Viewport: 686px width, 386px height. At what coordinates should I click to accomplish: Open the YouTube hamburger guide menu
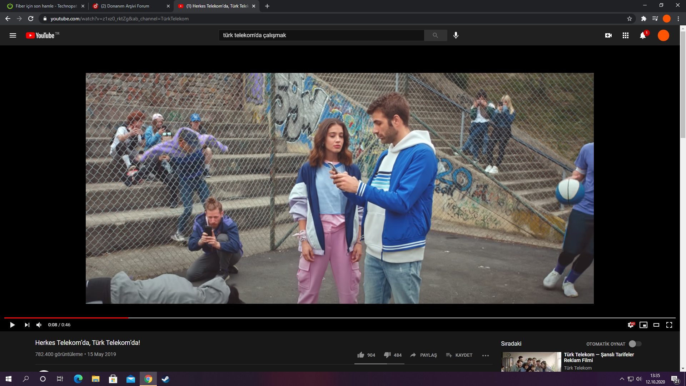(x=13, y=35)
